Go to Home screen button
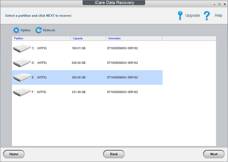228x162 pixels. coord(14,154)
